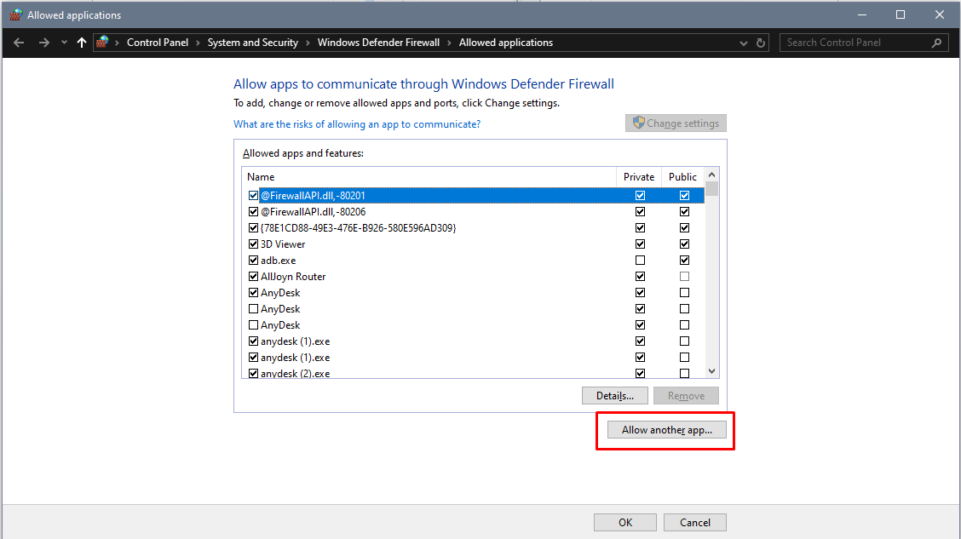Select the adb.exe entry
Image resolution: width=961 pixels, height=539 pixels.
tap(473, 261)
